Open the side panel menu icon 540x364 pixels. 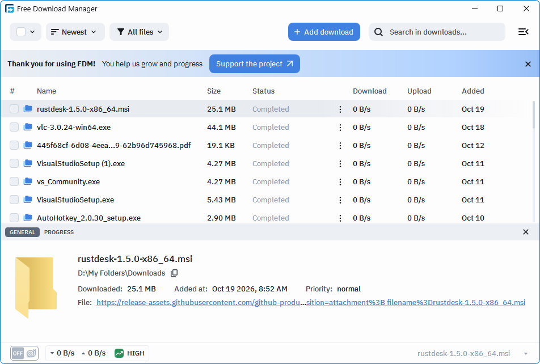[x=523, y=32]
